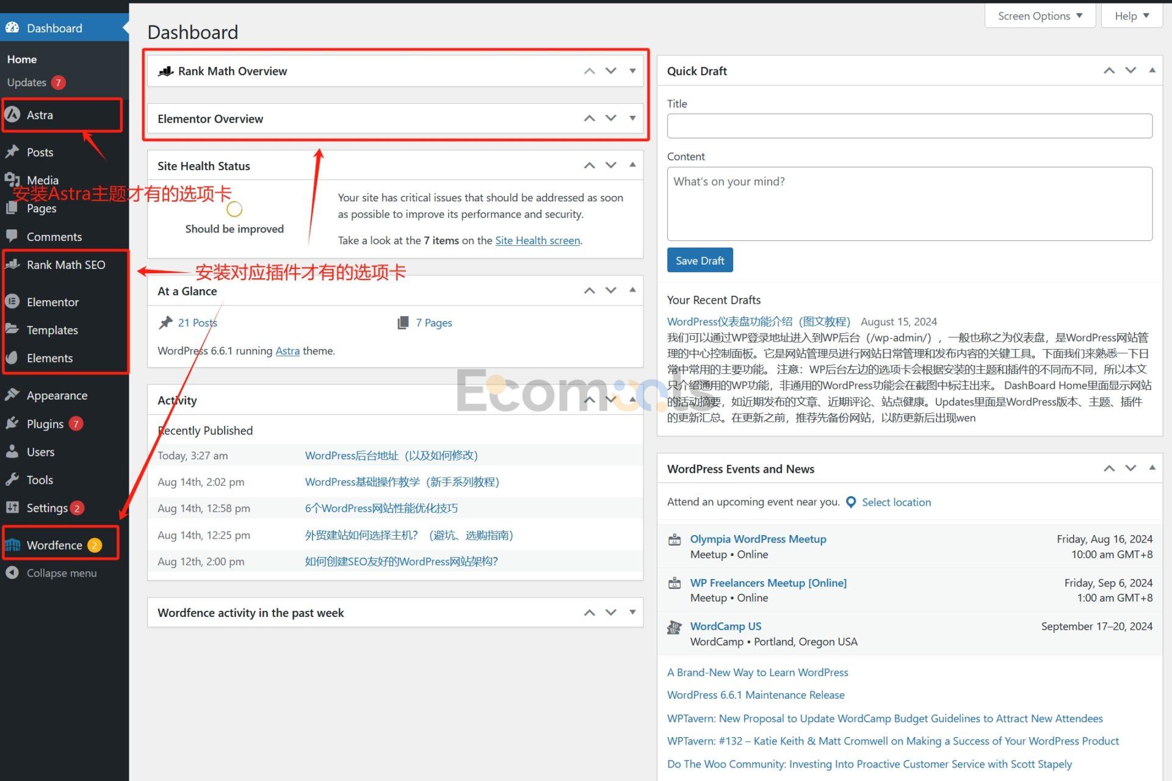Collapse the Quick Draft panel
The width and height of the screenshot is (1172, 781).
click(1152, 71)
